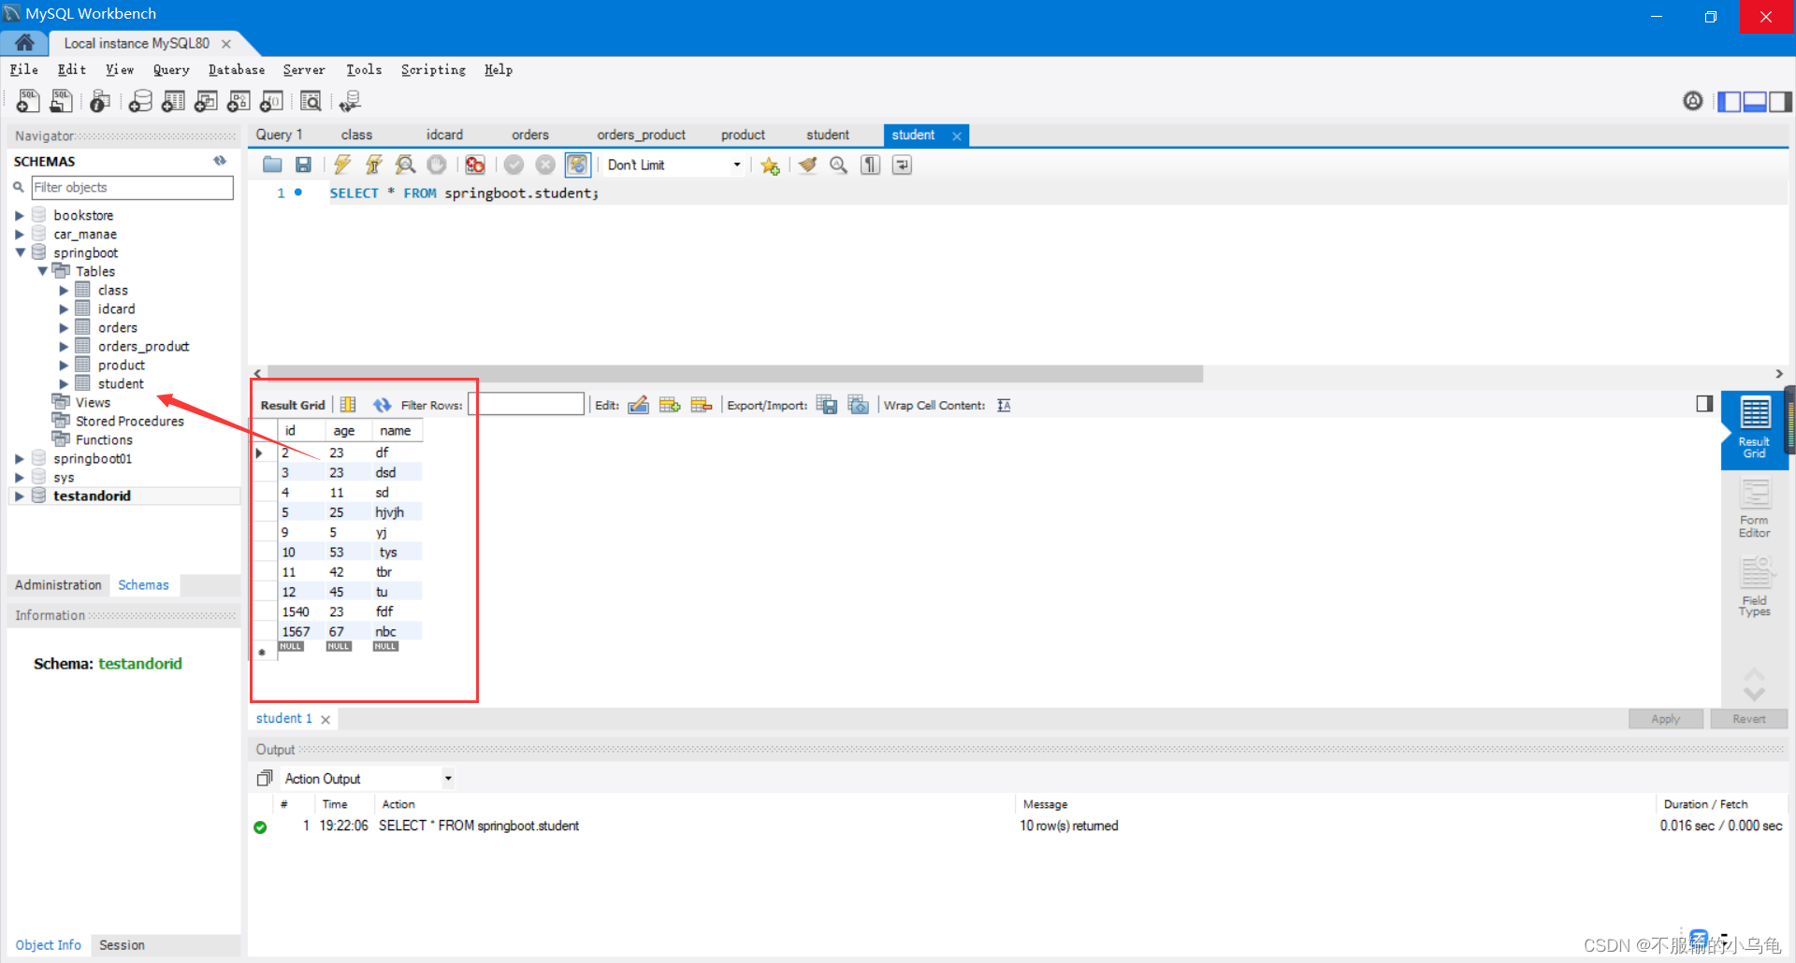Open the Session info tab
This screenshot has height=963, width=1796.
122,944
